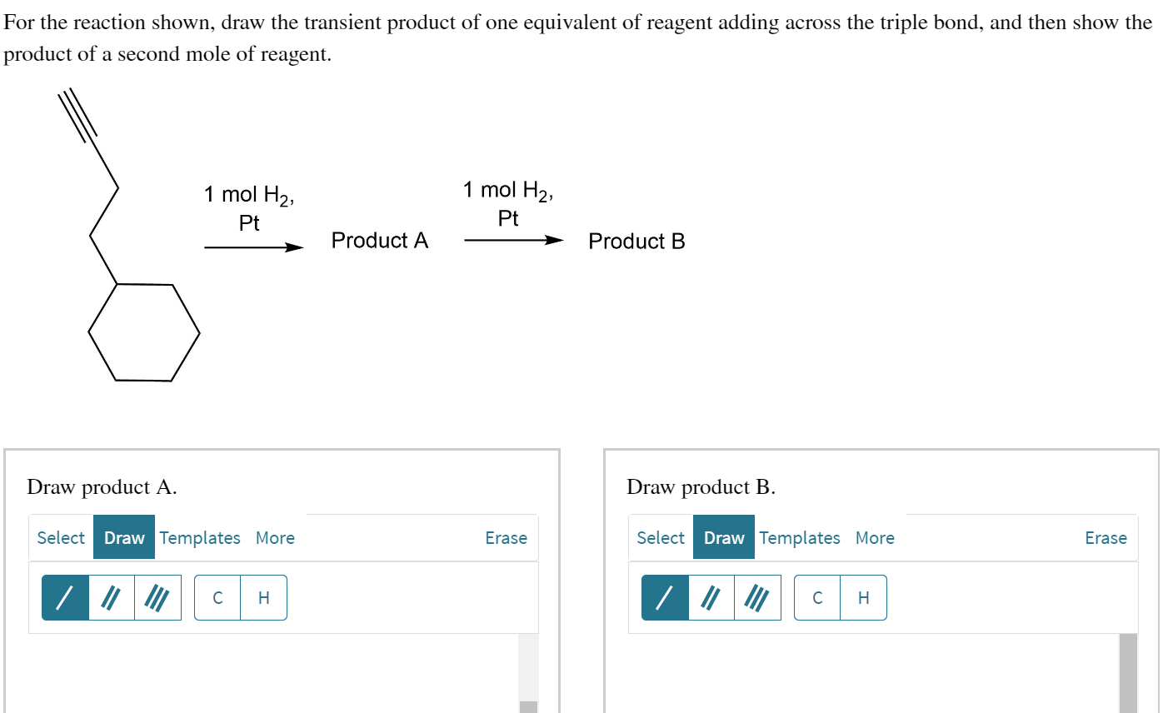The image size is (1163, 713).
Task: Pick the carbon atom tool in product A editor
Action: 217,597
